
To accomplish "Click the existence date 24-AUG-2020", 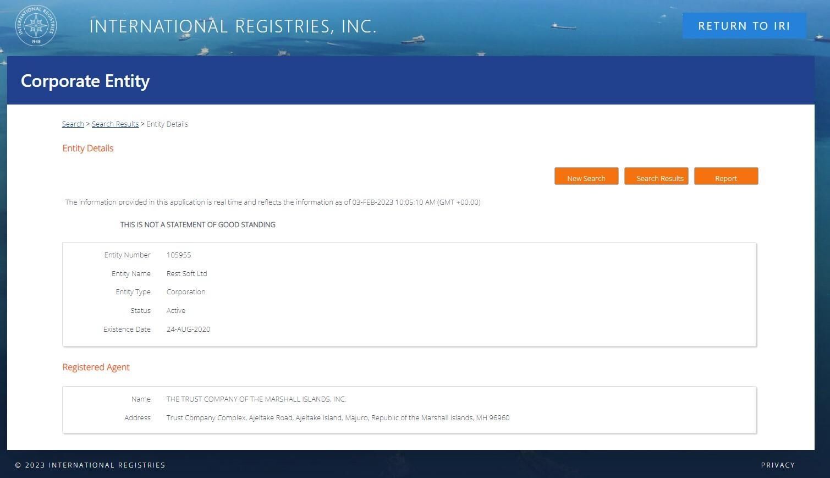I will 188,329.
